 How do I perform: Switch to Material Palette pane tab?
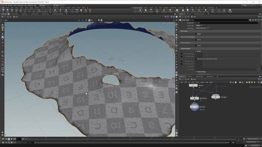pyautogui.click(x=199, y=76)
